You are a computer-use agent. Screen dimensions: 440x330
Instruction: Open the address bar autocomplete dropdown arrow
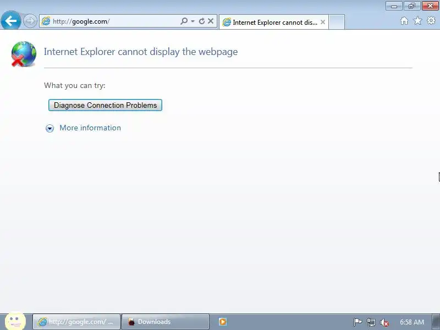pyautogui.click(x=193, y=21)
